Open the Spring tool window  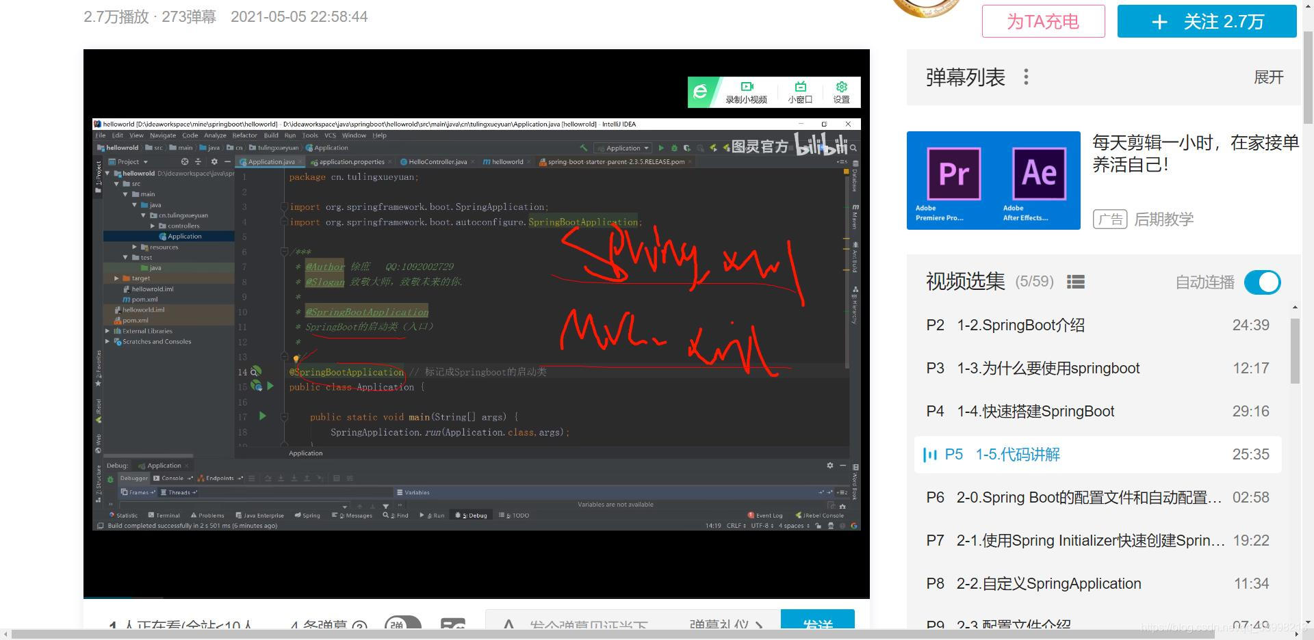(x=307, y=516)
